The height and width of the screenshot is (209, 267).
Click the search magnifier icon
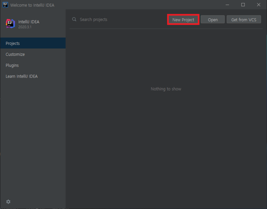74,19
